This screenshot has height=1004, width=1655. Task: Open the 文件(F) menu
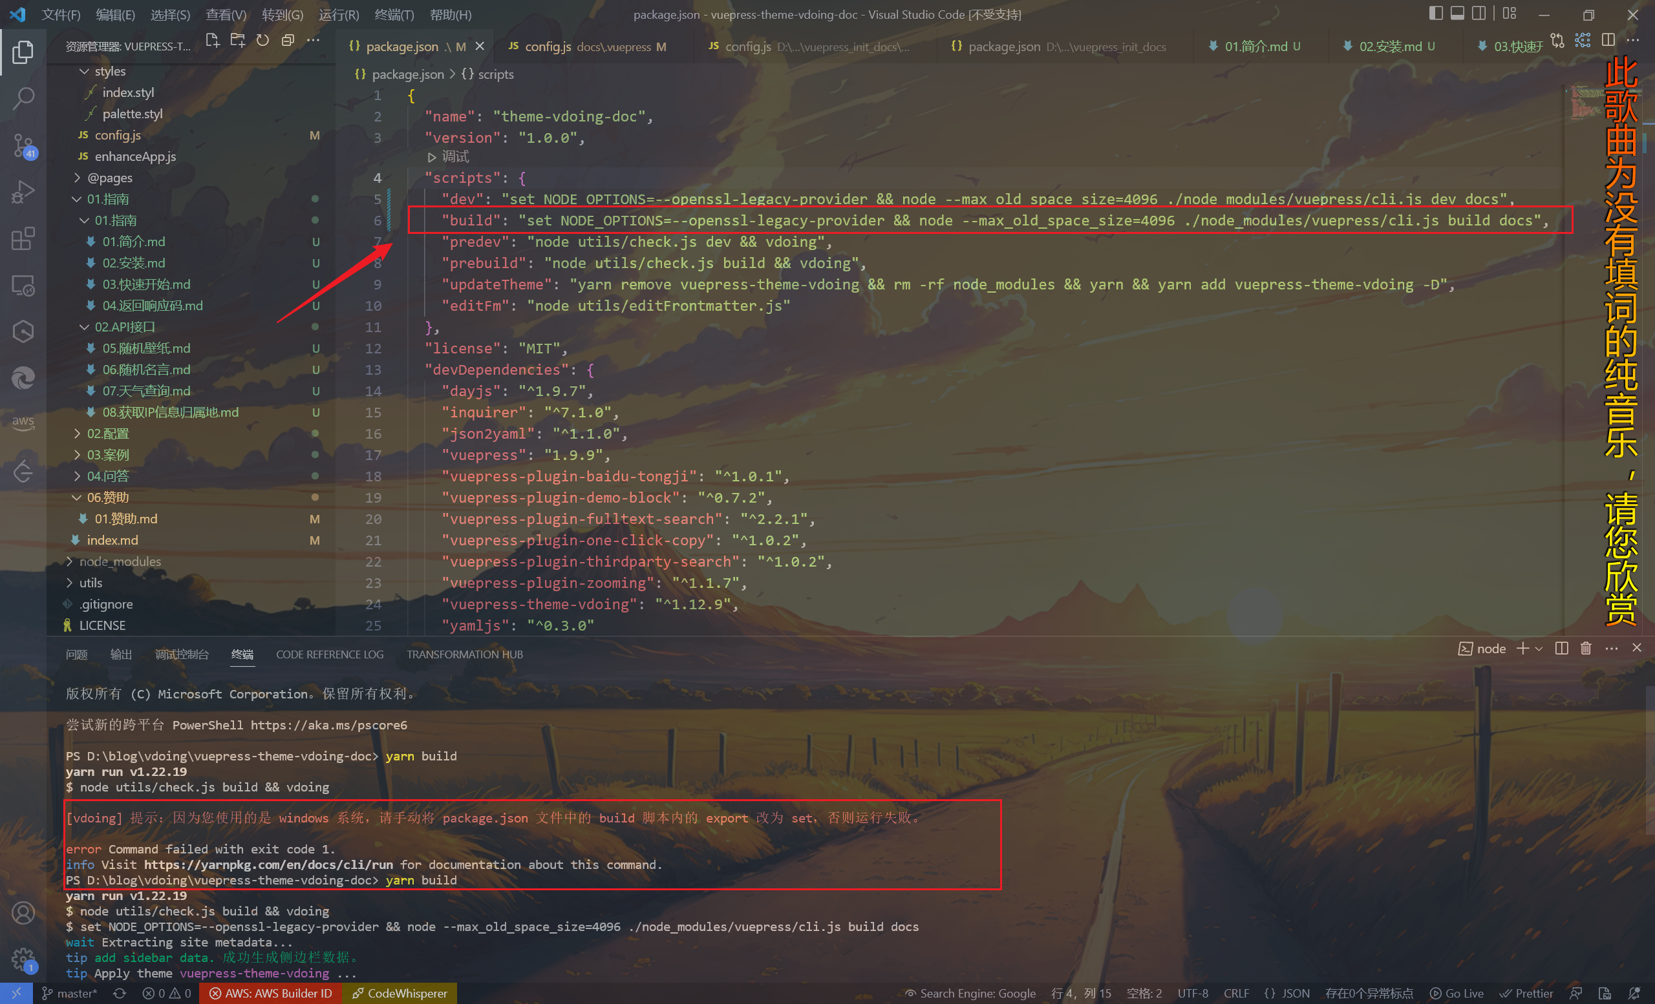[x=61, y=14]
